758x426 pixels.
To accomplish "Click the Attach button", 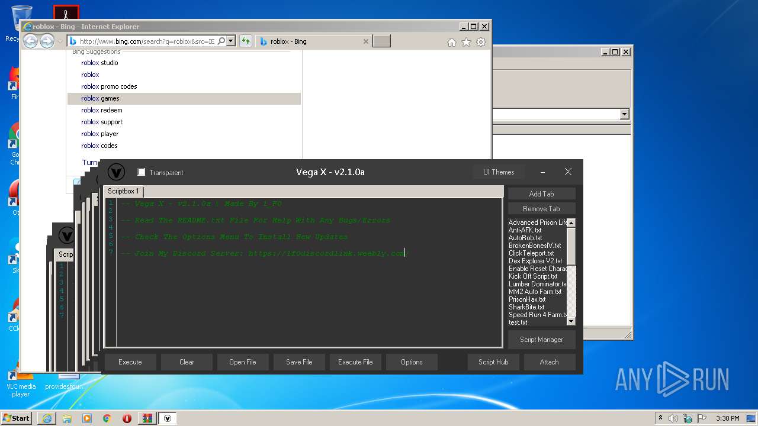I will coord(549,362).
